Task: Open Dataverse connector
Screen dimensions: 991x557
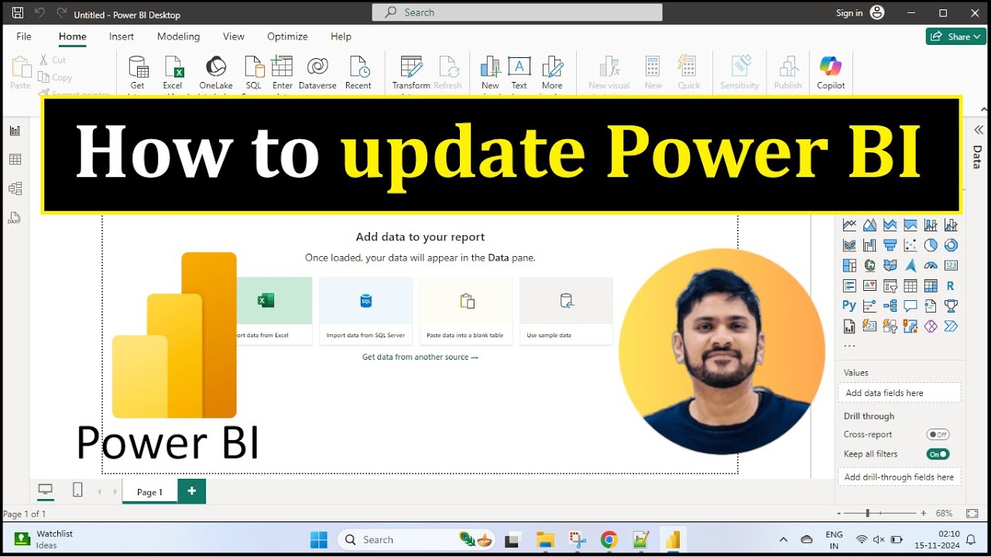Action: tap(317, 73)
